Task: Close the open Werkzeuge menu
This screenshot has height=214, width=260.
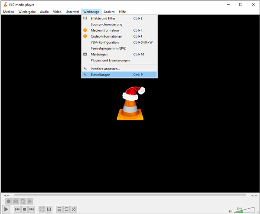Action: pos(91,12)
